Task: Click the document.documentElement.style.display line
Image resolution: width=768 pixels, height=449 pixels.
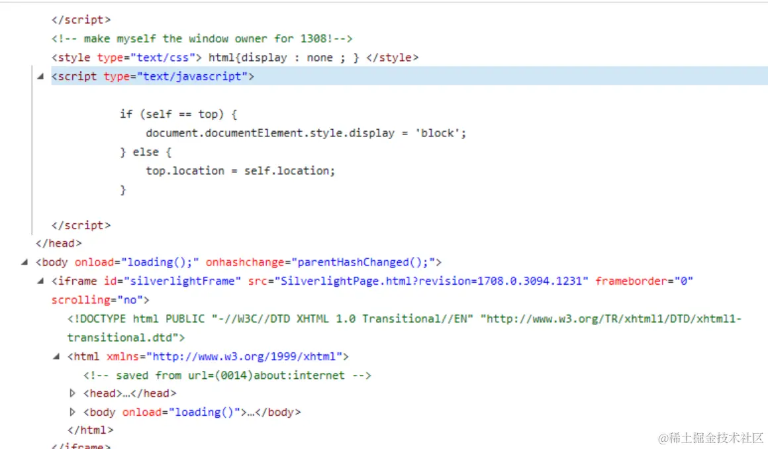Action: pyautogui.click(x=306, y=133)
